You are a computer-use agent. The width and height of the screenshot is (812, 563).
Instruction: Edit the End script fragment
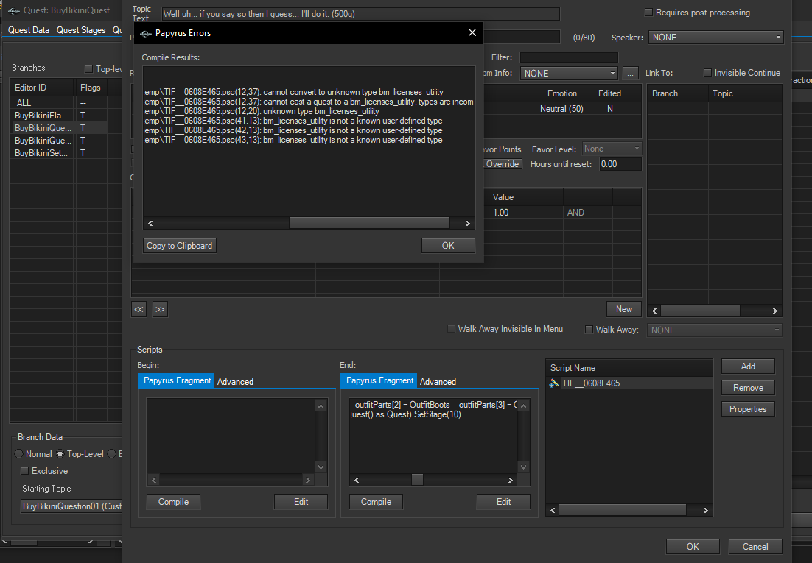point(503,502)
